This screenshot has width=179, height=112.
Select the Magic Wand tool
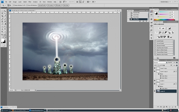pyautogui.click(x=5, y=14)
